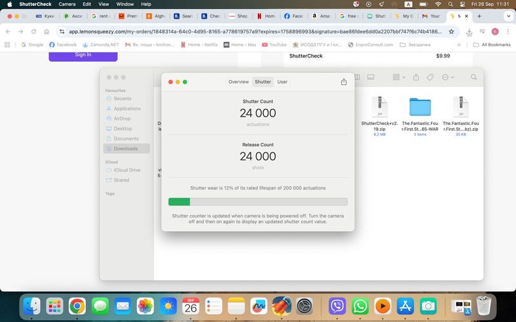Select Downloads in Finder sidebar
Screen dimensions: 516x322
pos(126,149)
